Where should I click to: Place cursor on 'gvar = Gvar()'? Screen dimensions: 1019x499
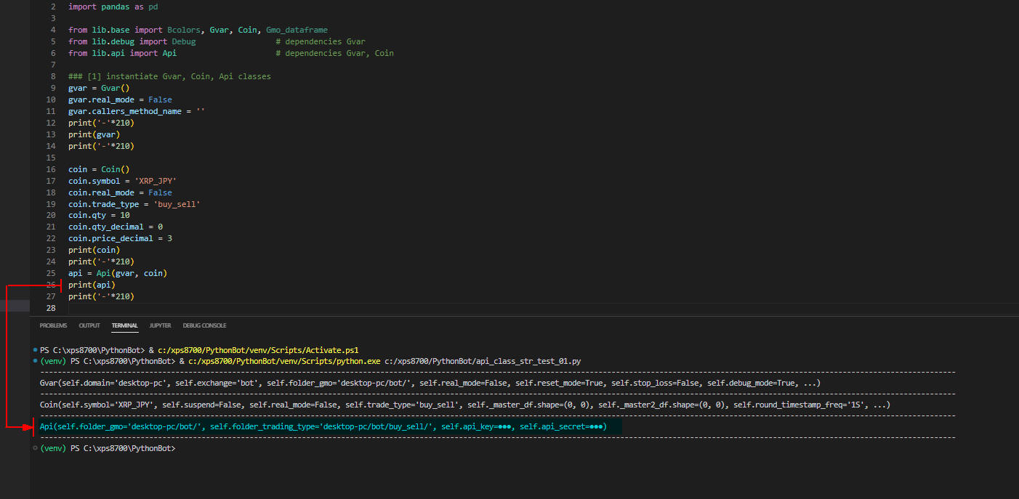point(99,88)
